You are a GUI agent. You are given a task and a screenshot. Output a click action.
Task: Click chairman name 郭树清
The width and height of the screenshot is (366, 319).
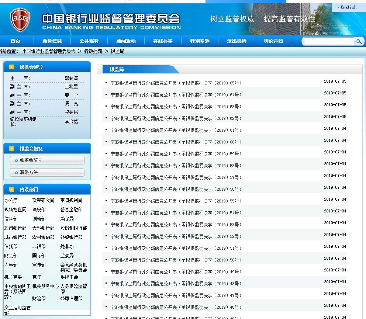pyautogui.click(x=72, y=78)
